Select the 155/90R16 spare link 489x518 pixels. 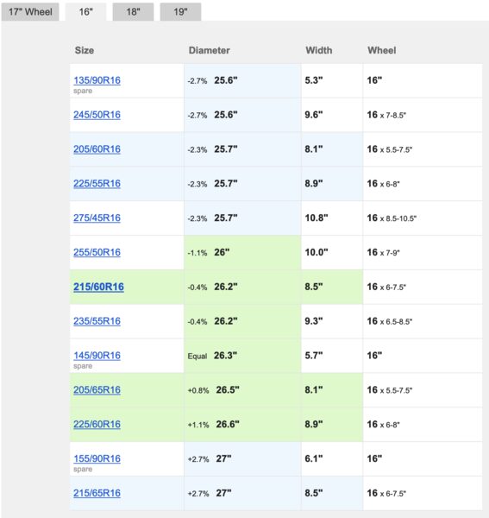pos(97,458)
